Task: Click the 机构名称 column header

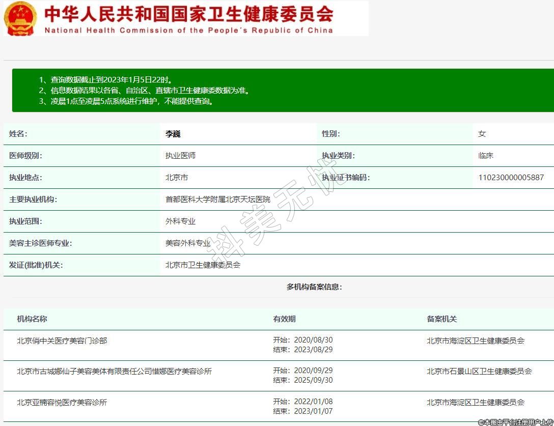Action: pyautogui.click(x=32, y=319)
